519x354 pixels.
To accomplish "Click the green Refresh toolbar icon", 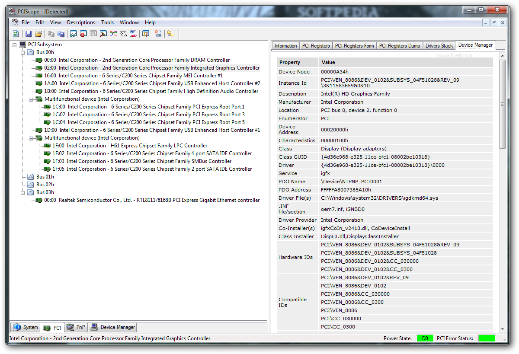I will tap(16, 34).
